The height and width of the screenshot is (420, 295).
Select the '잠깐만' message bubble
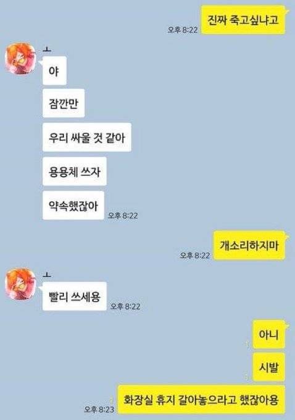(x=64, y=103)
